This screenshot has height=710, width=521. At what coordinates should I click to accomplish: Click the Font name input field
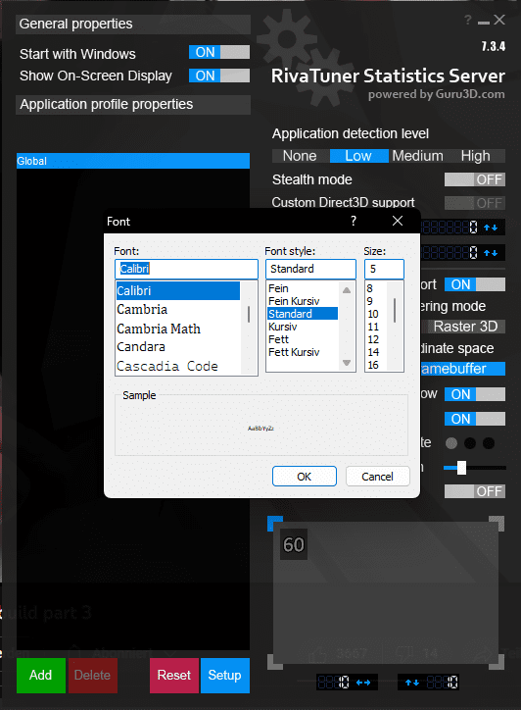(186, 269)
